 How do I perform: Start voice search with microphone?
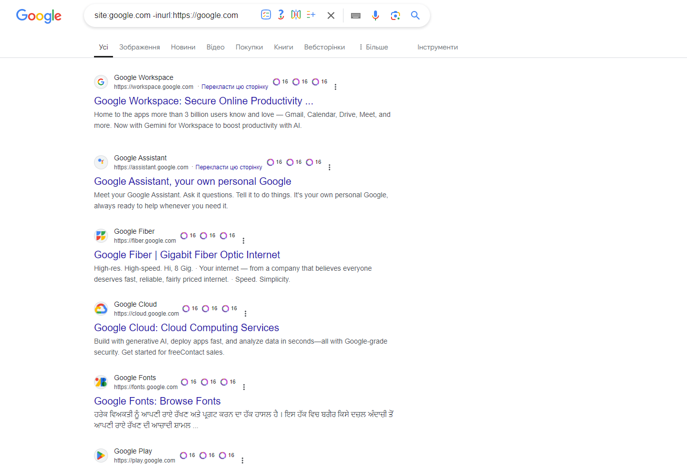click(x=375, y=15)
